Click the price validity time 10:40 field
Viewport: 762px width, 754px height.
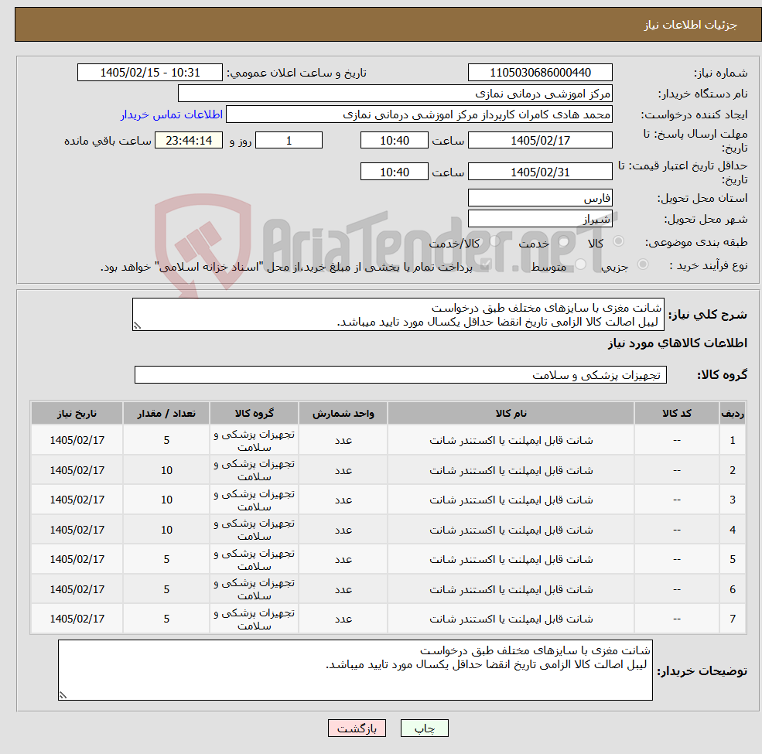pyautogui.click(x=394, y=172)
